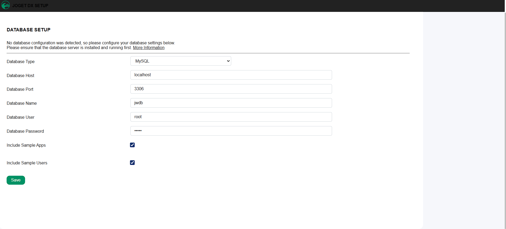Viewport: 506px width, 229px height.
Task: Click the Database Host field containing localhost
Action: click(x=231, y=75)
